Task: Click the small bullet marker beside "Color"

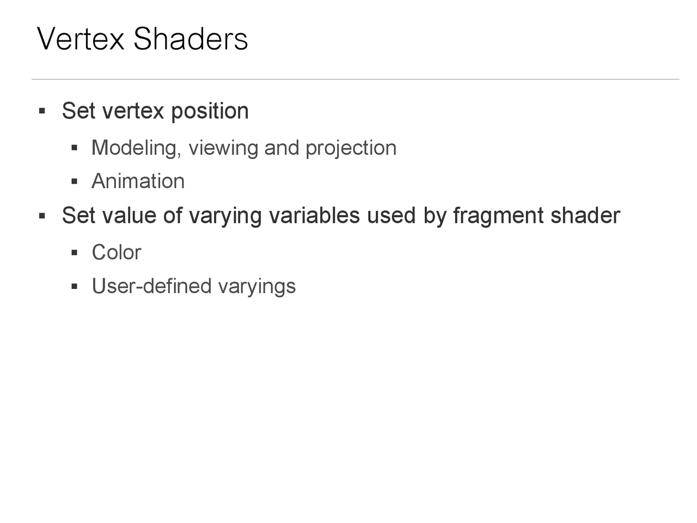Action: 75,253
